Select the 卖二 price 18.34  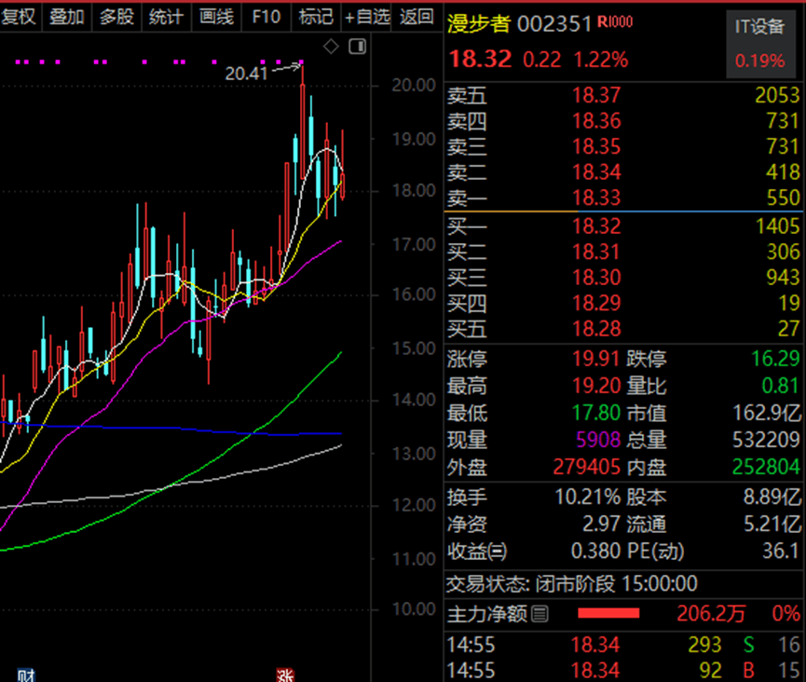[x=596, y=171]
